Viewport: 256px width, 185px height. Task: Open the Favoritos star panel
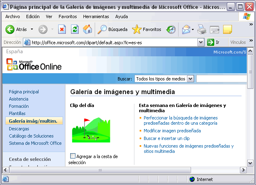pos(147,29)
